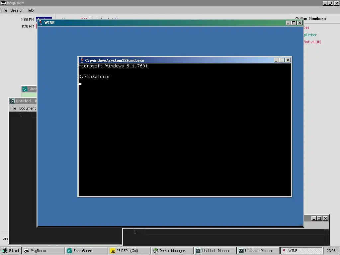Screen dimensions: 340x255
Task: Open the MsgRoom Session menu
Action: pyautogui.click(x=17, y=10)
